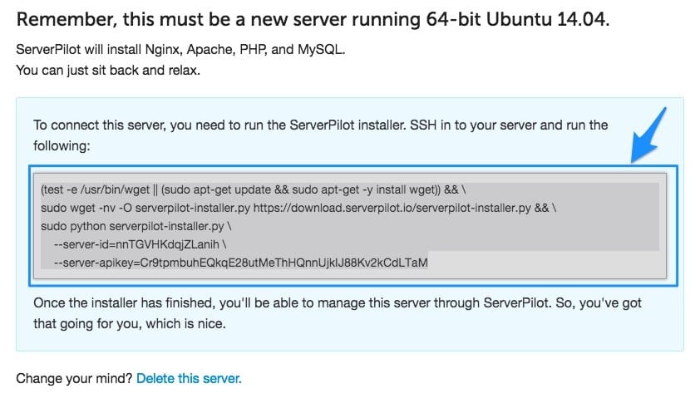Click the '--server-id=nnTGVHKdqjZLanih' line
This screenshot has width=700, height=403.
point(140,244)
